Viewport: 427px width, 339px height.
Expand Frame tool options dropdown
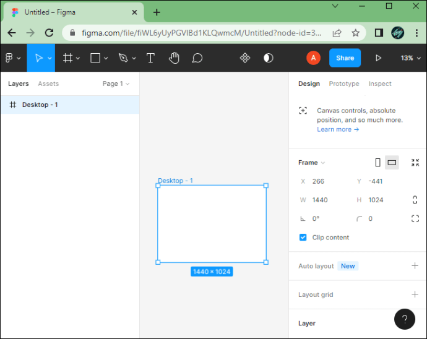(78, 58)
